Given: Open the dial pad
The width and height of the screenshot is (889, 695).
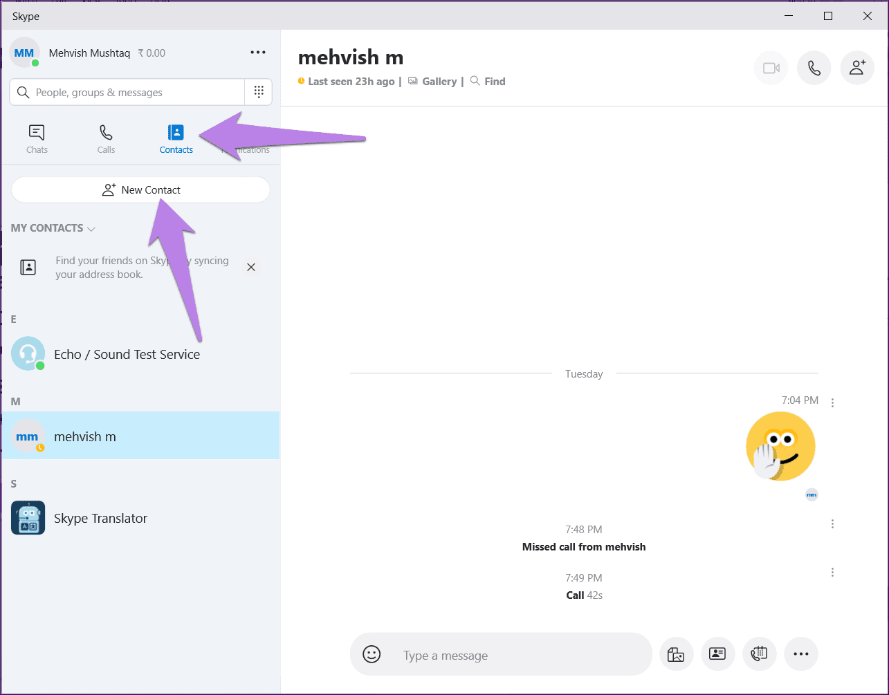Looking at the screenshot, I should point(259,92).
